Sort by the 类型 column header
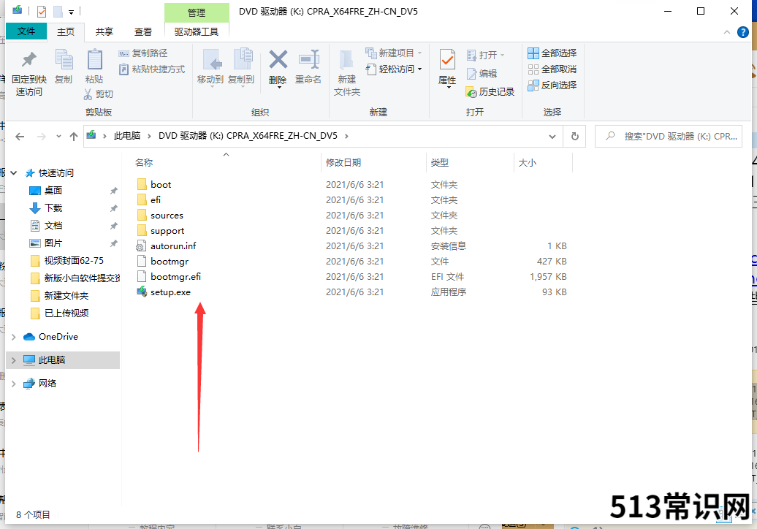 point(440,163)
